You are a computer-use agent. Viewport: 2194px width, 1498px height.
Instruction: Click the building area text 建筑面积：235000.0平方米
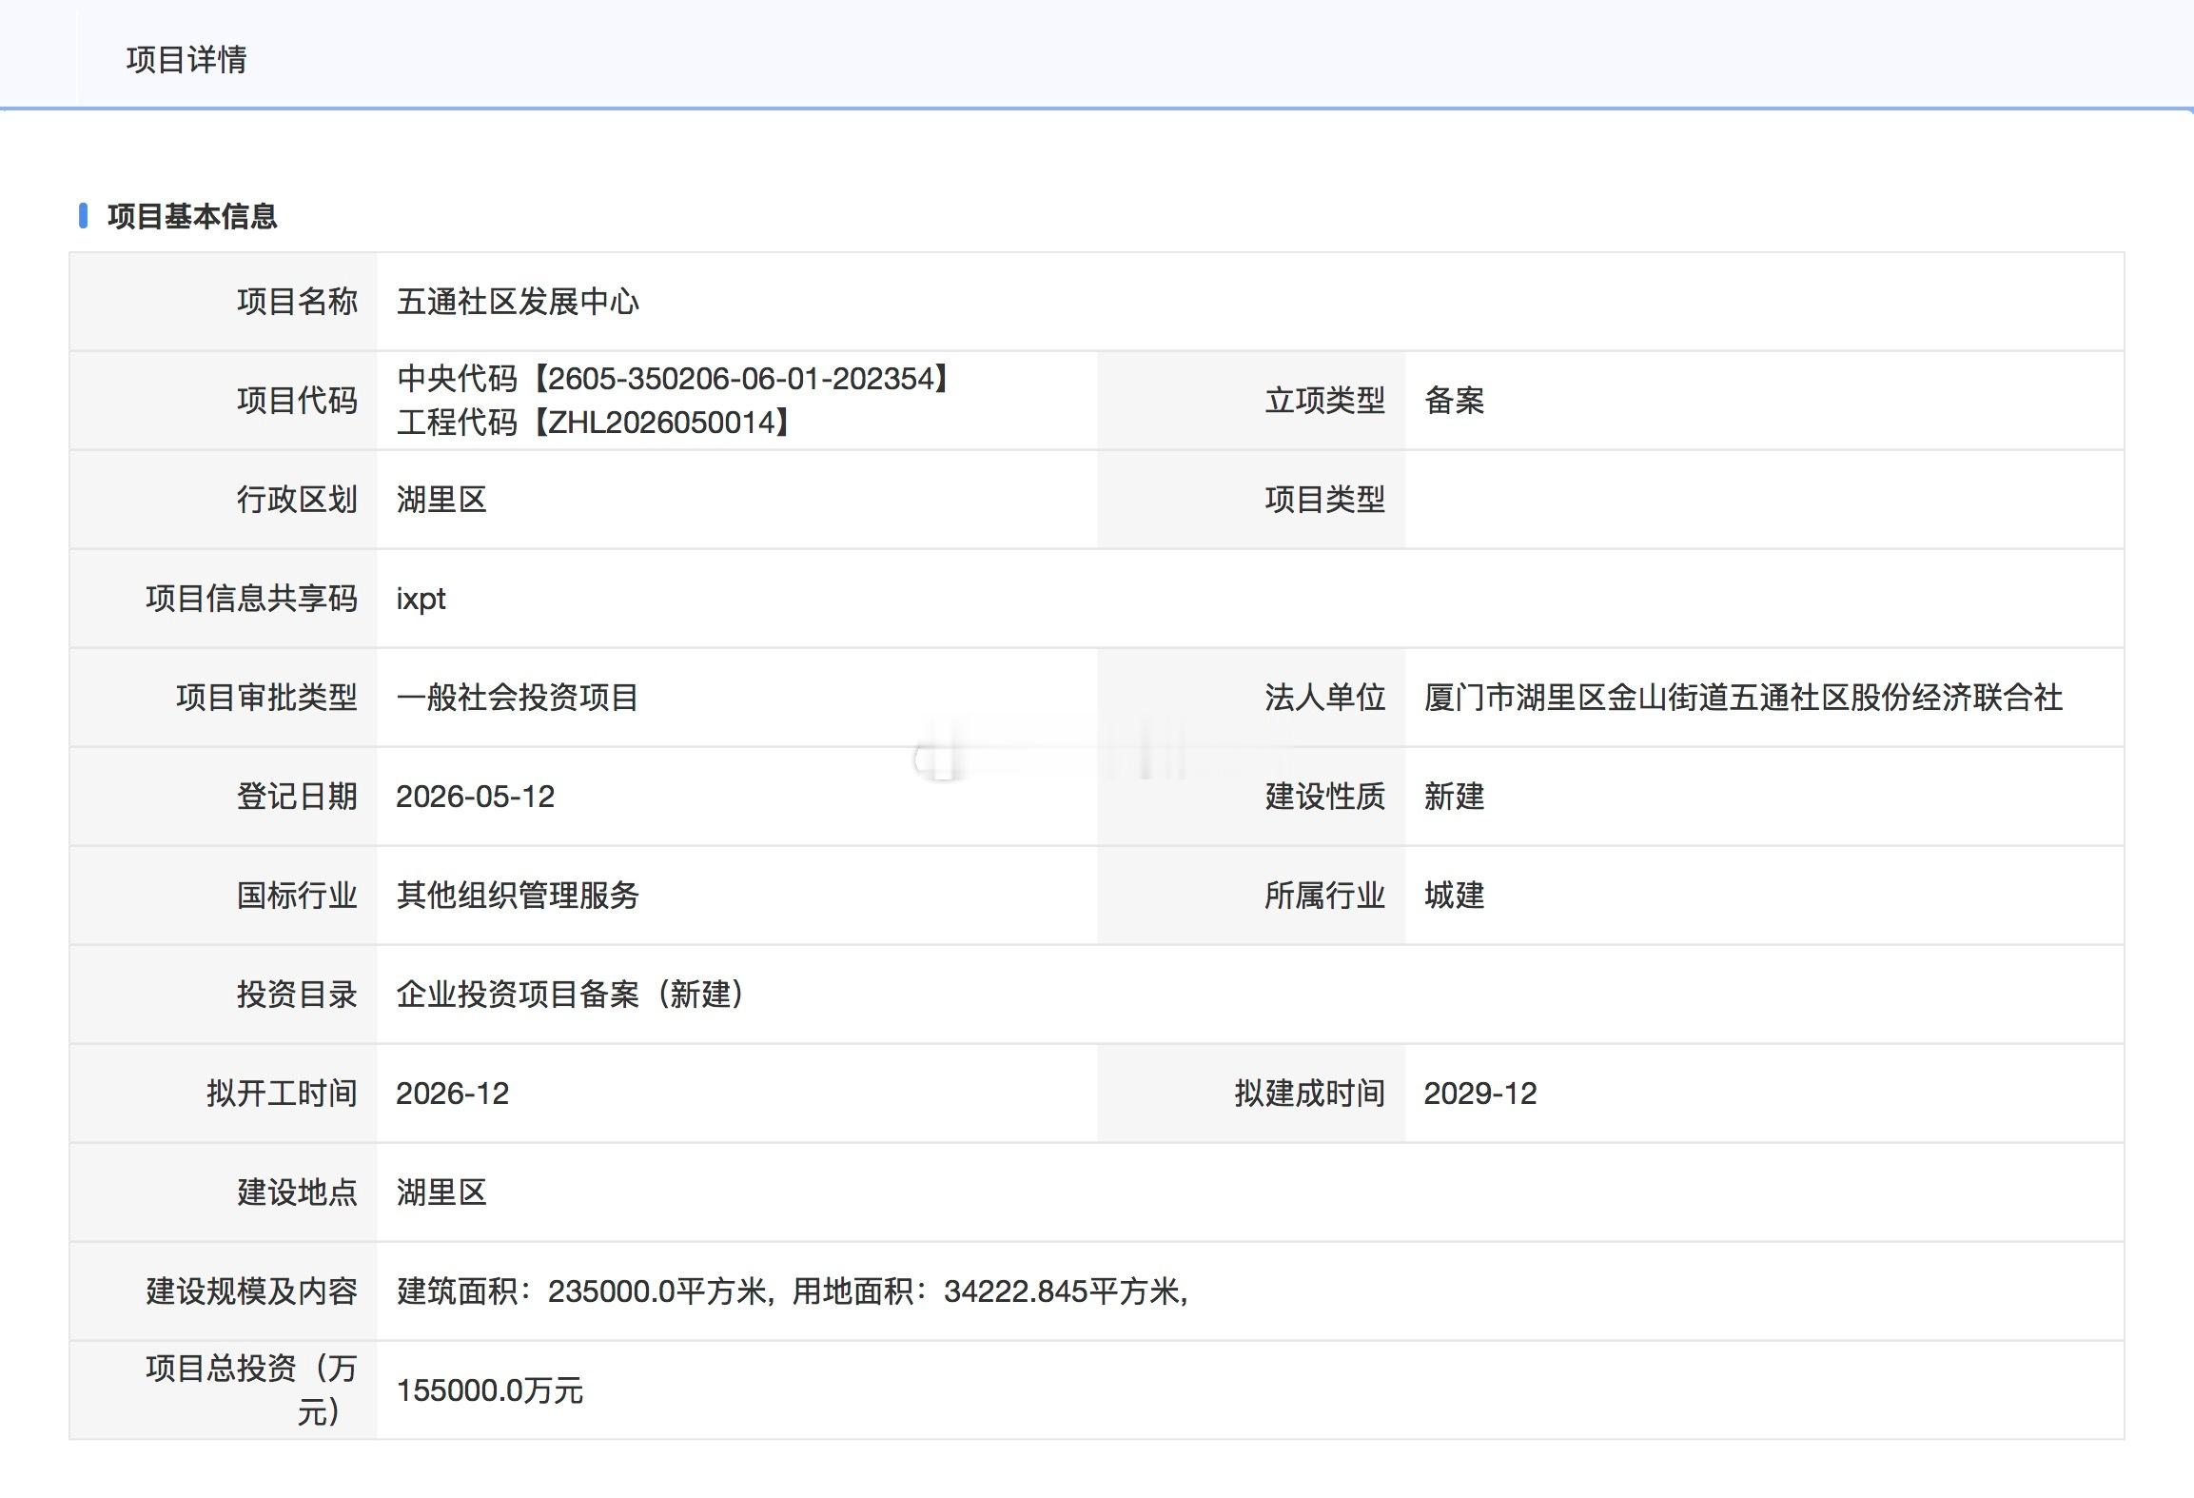pyautogui.click(x=581, y=1291)
